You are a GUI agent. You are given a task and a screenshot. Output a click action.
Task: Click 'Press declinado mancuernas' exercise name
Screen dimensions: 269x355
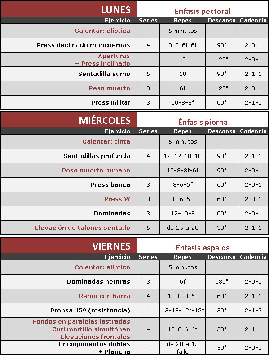(x=84, y=45)
